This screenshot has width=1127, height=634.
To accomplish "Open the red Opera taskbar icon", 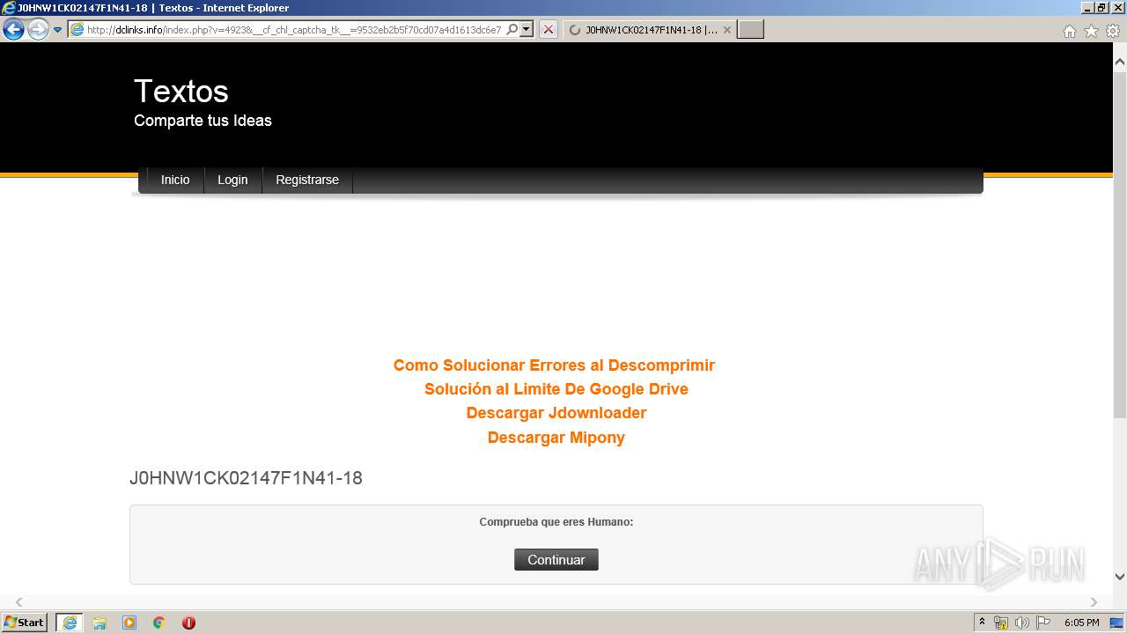I will click(x=188, y=623).
